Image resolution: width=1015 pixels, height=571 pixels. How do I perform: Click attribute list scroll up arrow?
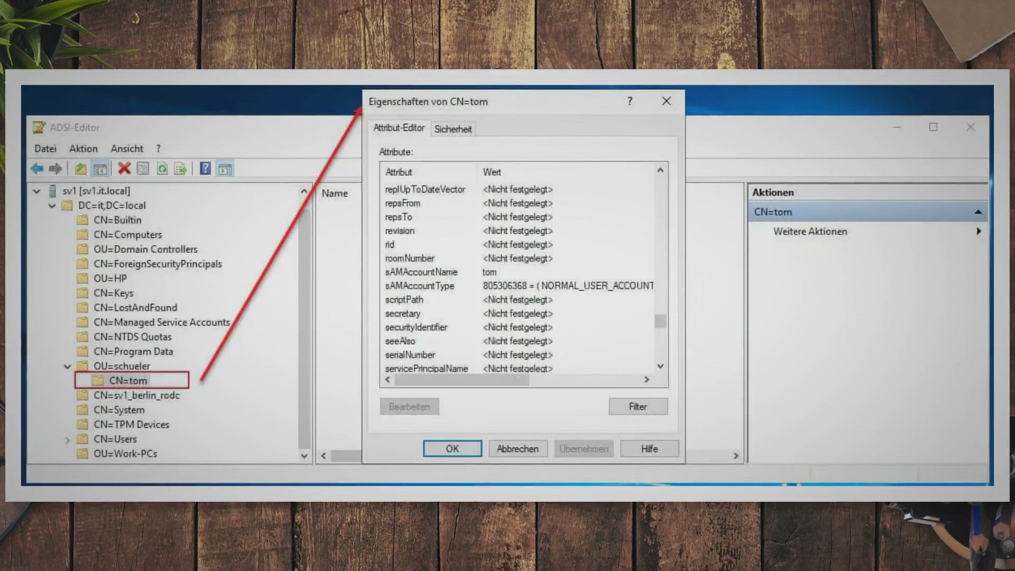click(660, 170)
